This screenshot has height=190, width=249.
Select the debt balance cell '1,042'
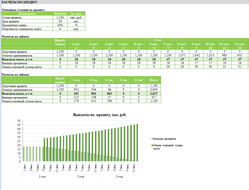(x=196, y=55)
